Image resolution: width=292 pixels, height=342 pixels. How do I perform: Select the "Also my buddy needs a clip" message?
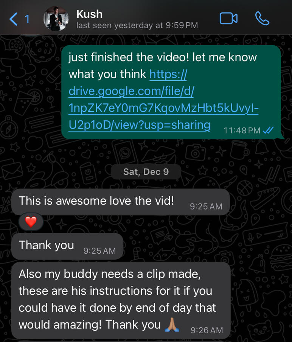(121, 300)
